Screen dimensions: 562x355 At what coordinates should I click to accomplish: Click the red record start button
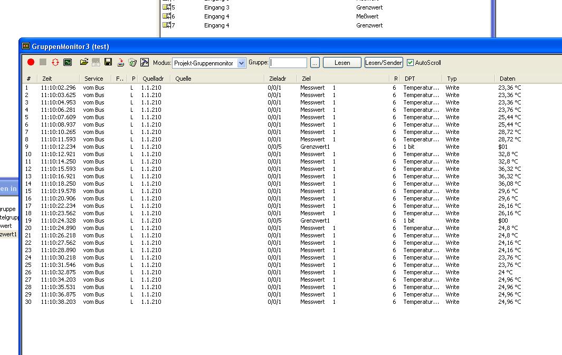coord(31,62)
